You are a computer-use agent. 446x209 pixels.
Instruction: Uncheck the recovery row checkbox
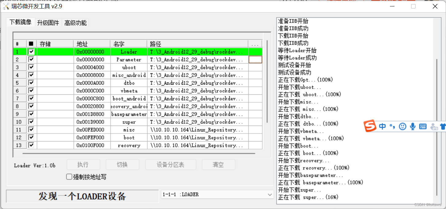(x=31, y=145)
